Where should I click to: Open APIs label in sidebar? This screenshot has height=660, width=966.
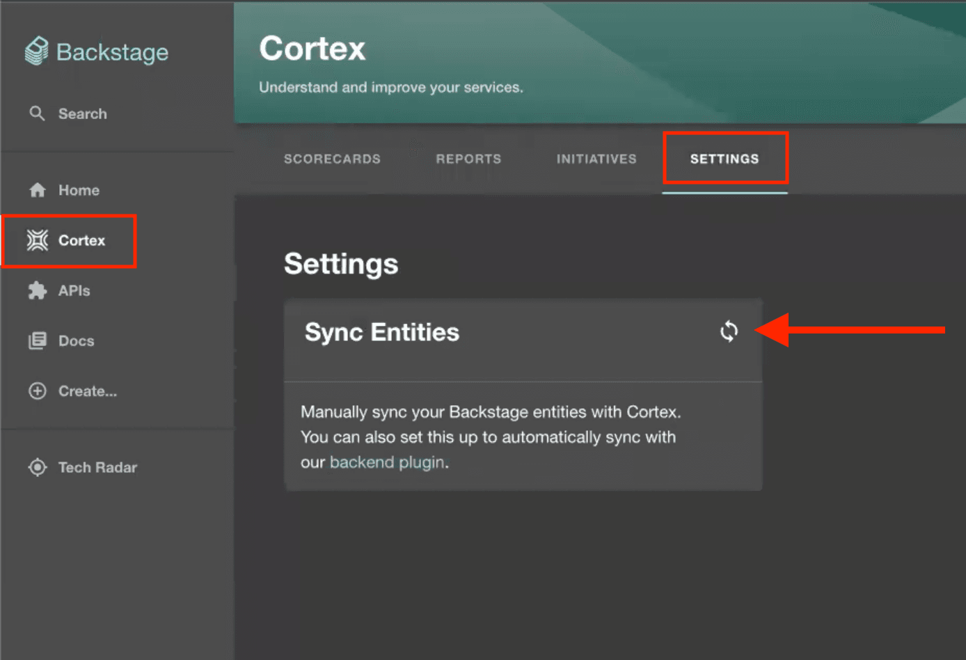click(74, 290)
